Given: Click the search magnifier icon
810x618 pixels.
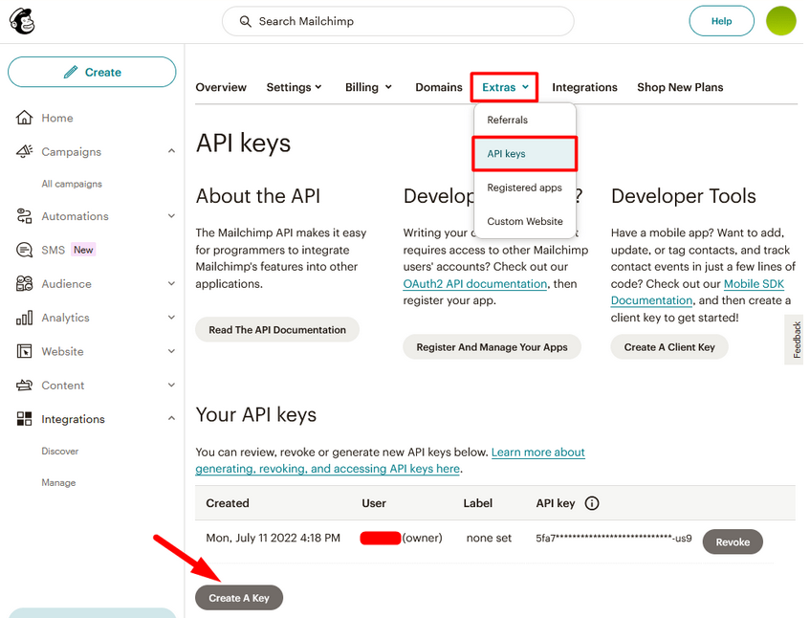Looking at the screenshot, I should [246, 21].
